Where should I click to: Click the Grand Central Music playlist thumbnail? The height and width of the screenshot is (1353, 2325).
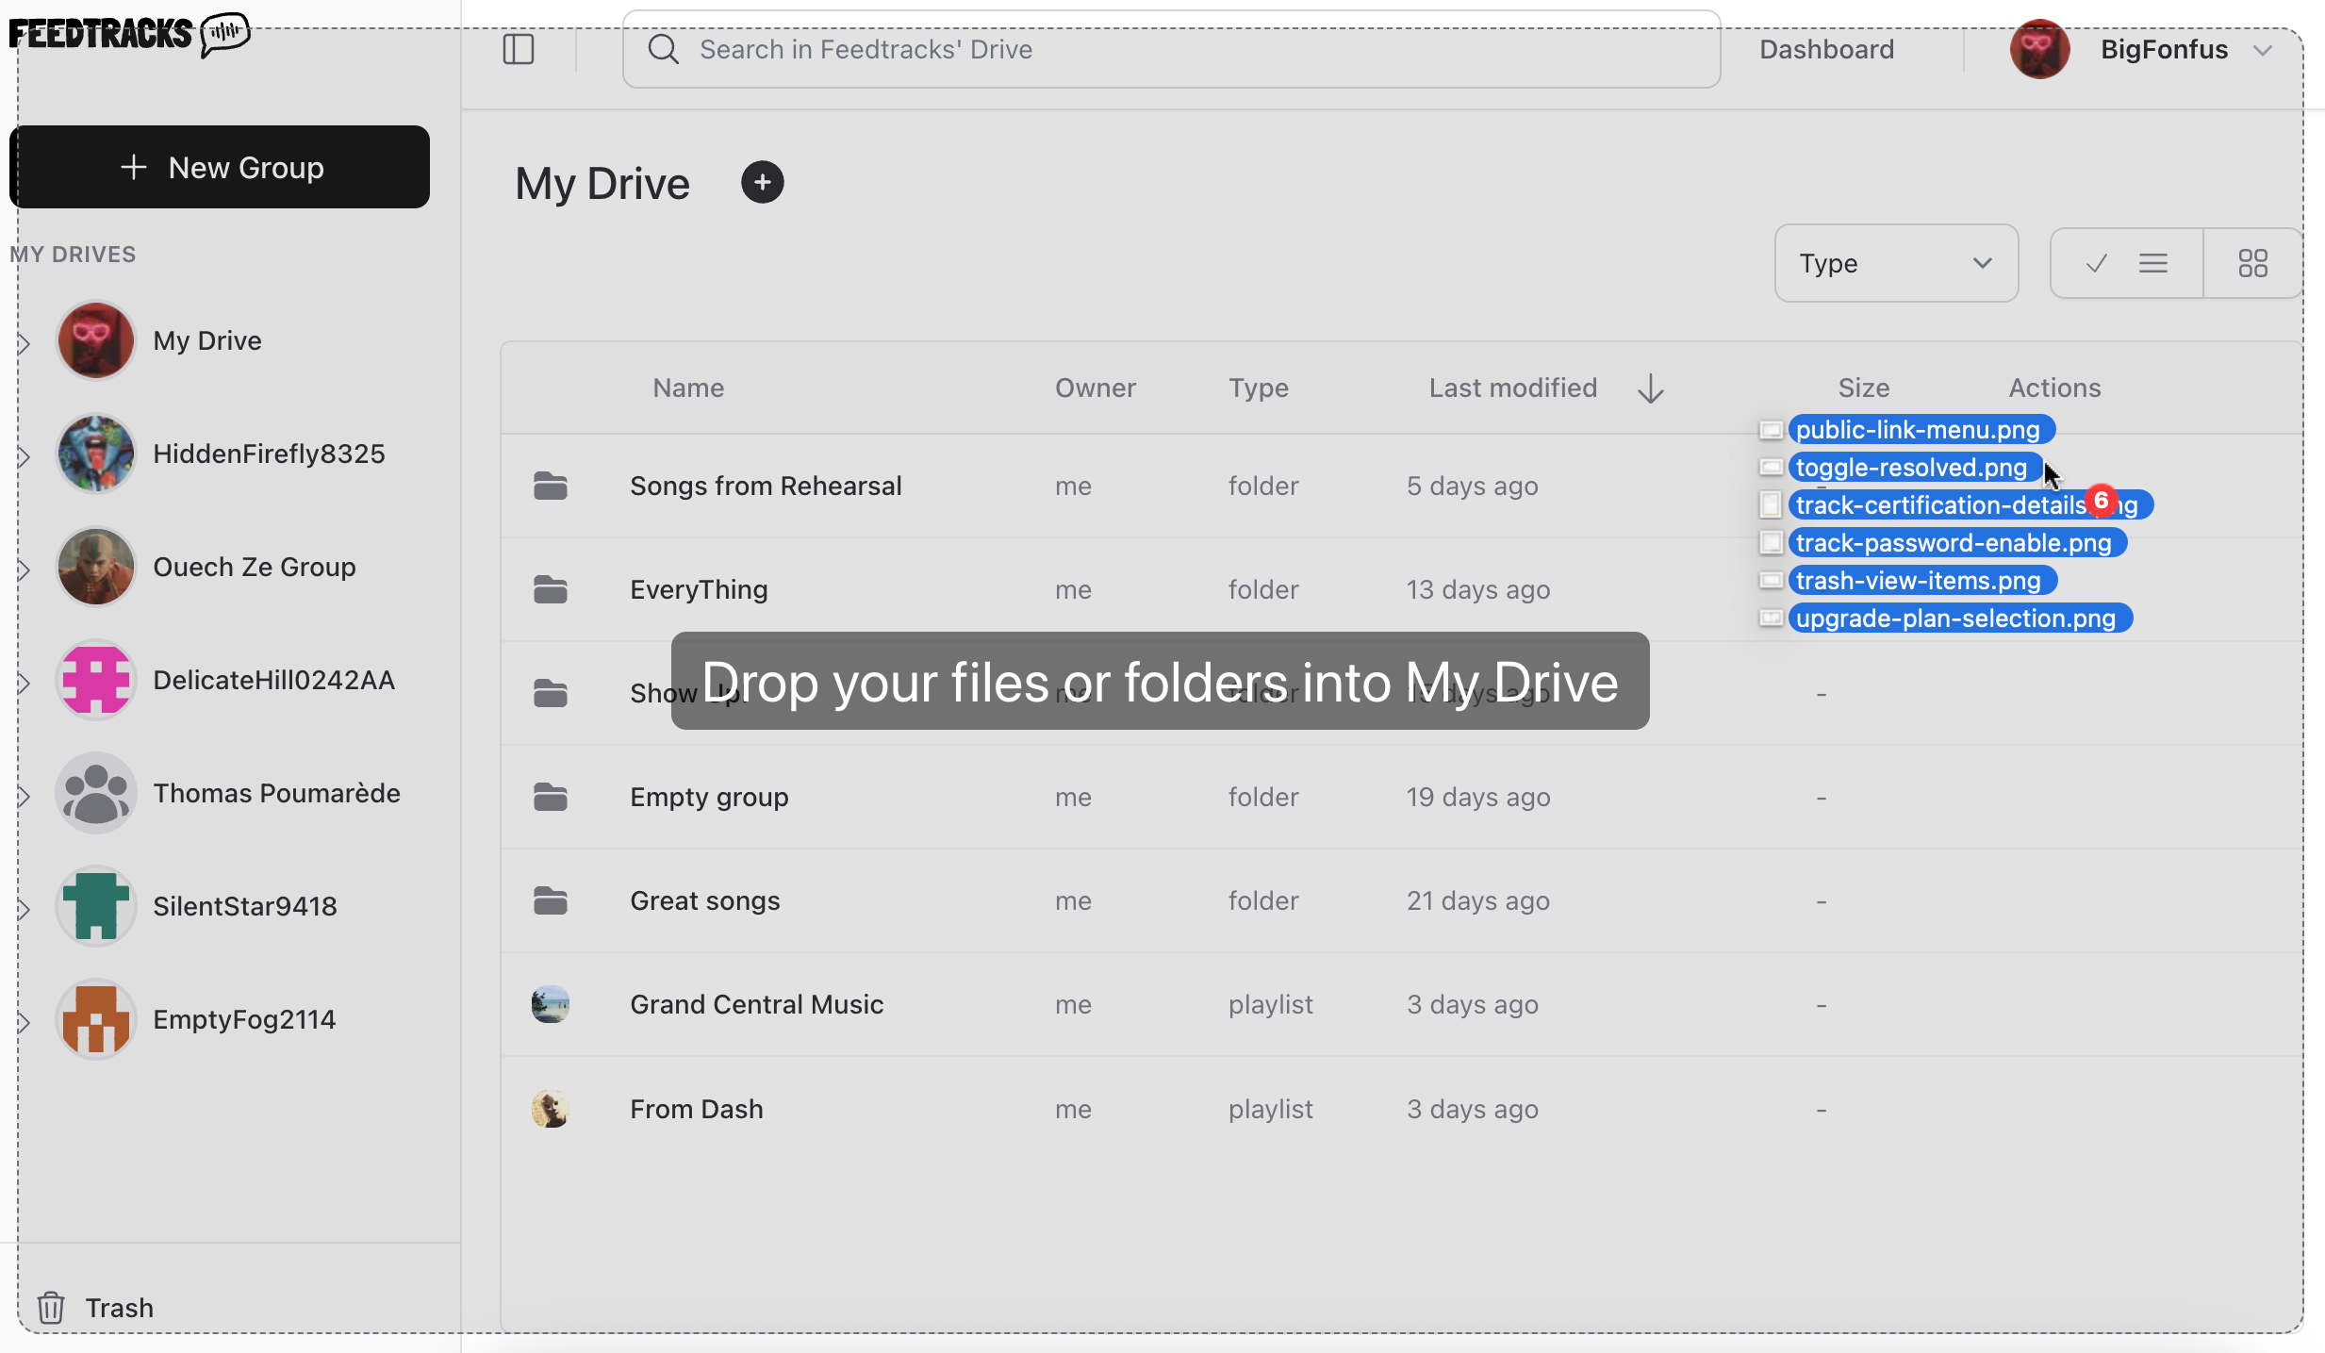(x=551, y=1004)
